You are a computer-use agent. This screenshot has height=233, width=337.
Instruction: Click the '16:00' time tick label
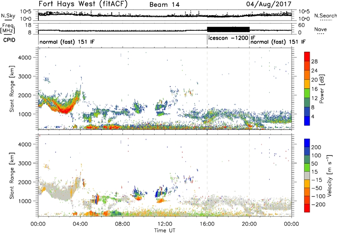207,224
